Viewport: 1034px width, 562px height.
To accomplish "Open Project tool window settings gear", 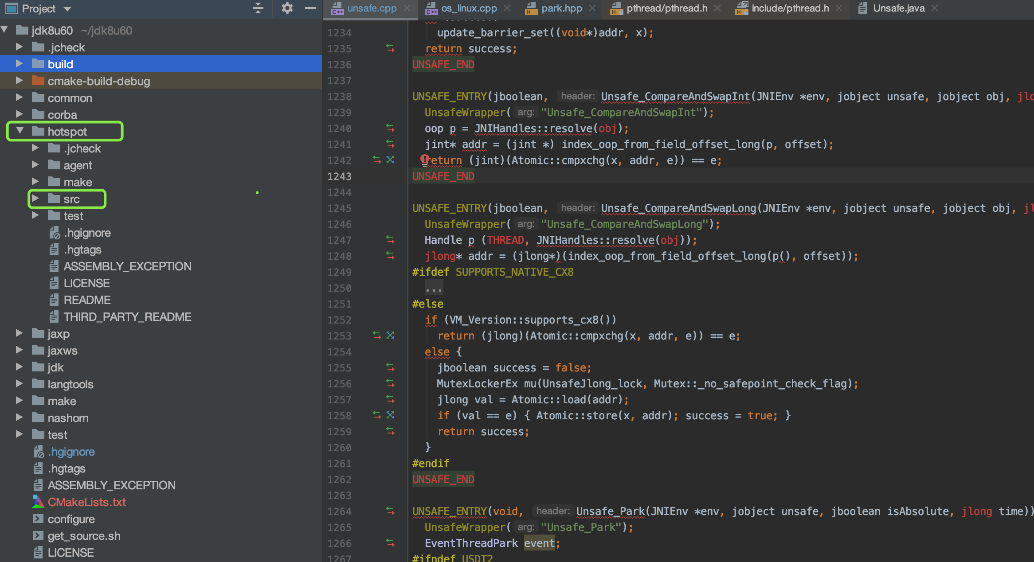I will [287, 8].
